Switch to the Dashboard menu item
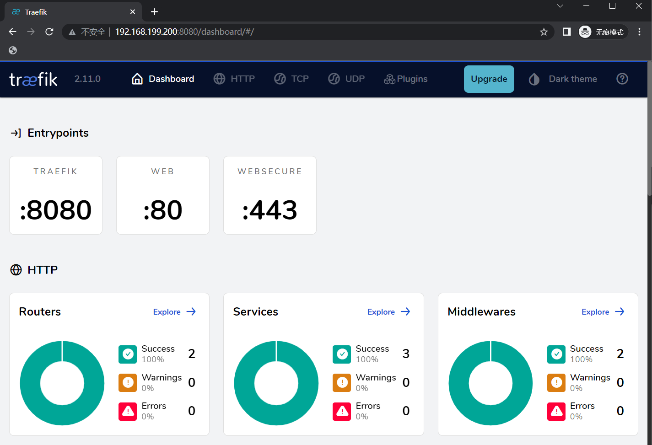Screen dimensions: 652x445 (163, 79)
